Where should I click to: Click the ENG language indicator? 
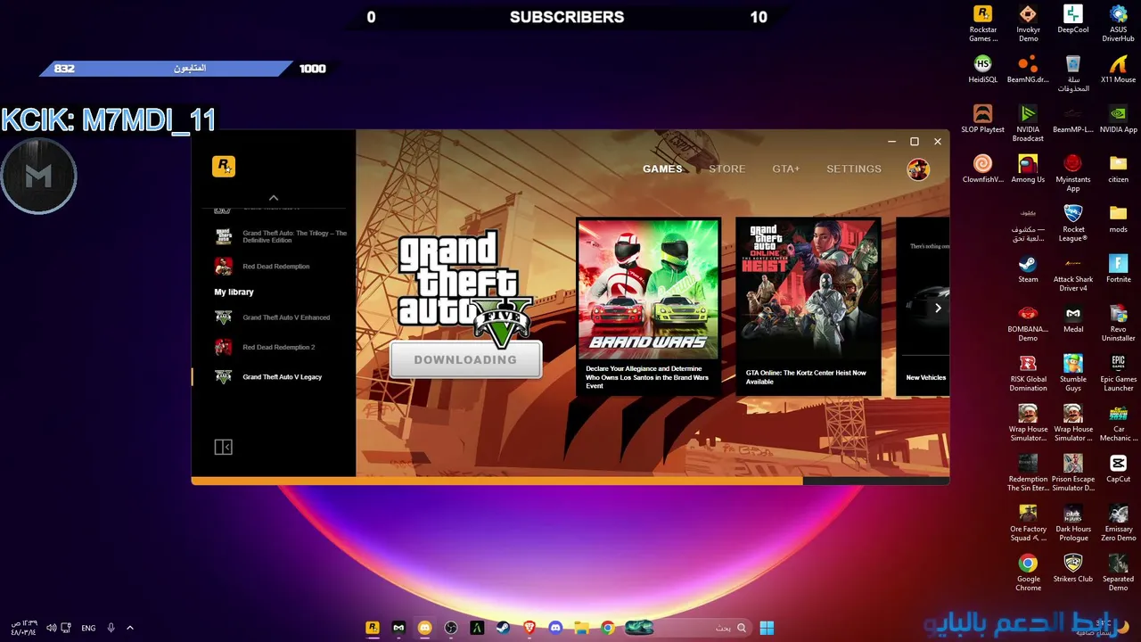coord(88,628)
